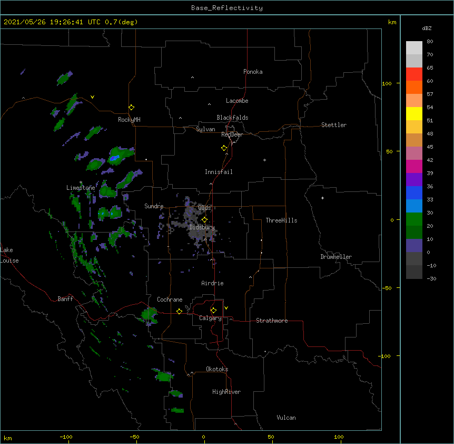
Task: Click the Calgary city label
Action: click(x=211, y=318)
